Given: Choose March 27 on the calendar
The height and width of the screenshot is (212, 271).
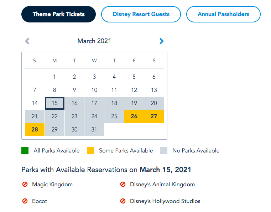Looking at the screenshot, I should click(154, 117).
